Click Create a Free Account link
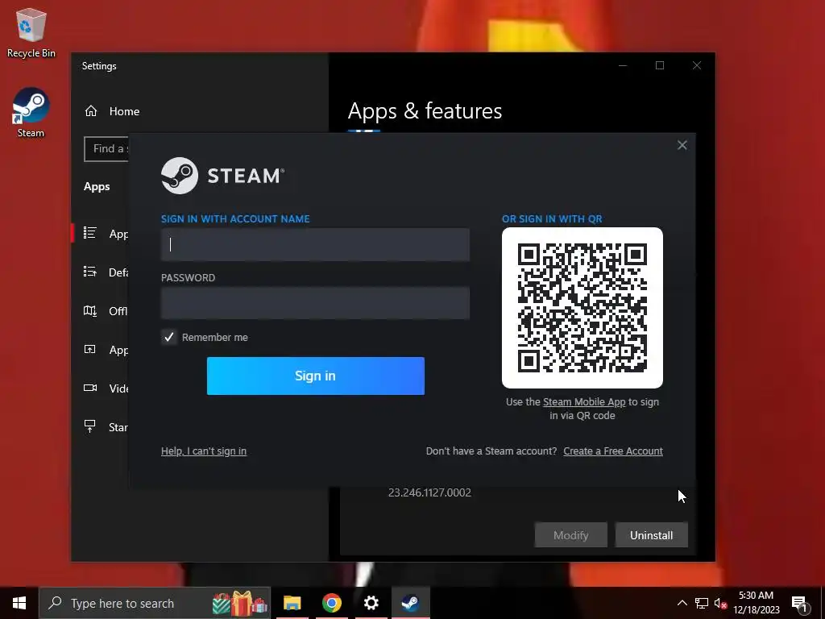Viewport: 825px width, 619px height. (x=613, y=451)
